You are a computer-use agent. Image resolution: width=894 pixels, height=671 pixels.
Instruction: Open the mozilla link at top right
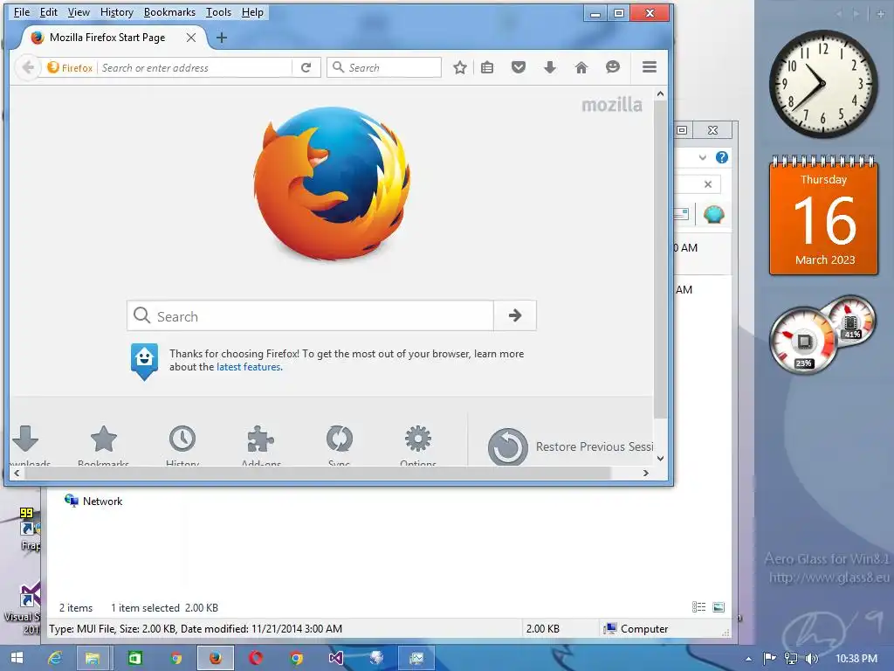(612, 105)
